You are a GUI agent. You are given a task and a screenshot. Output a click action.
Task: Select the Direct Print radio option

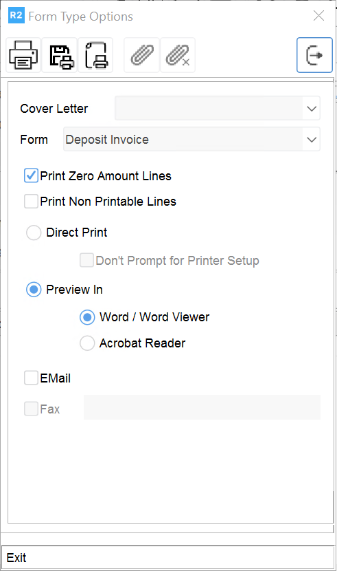[34, 233]
